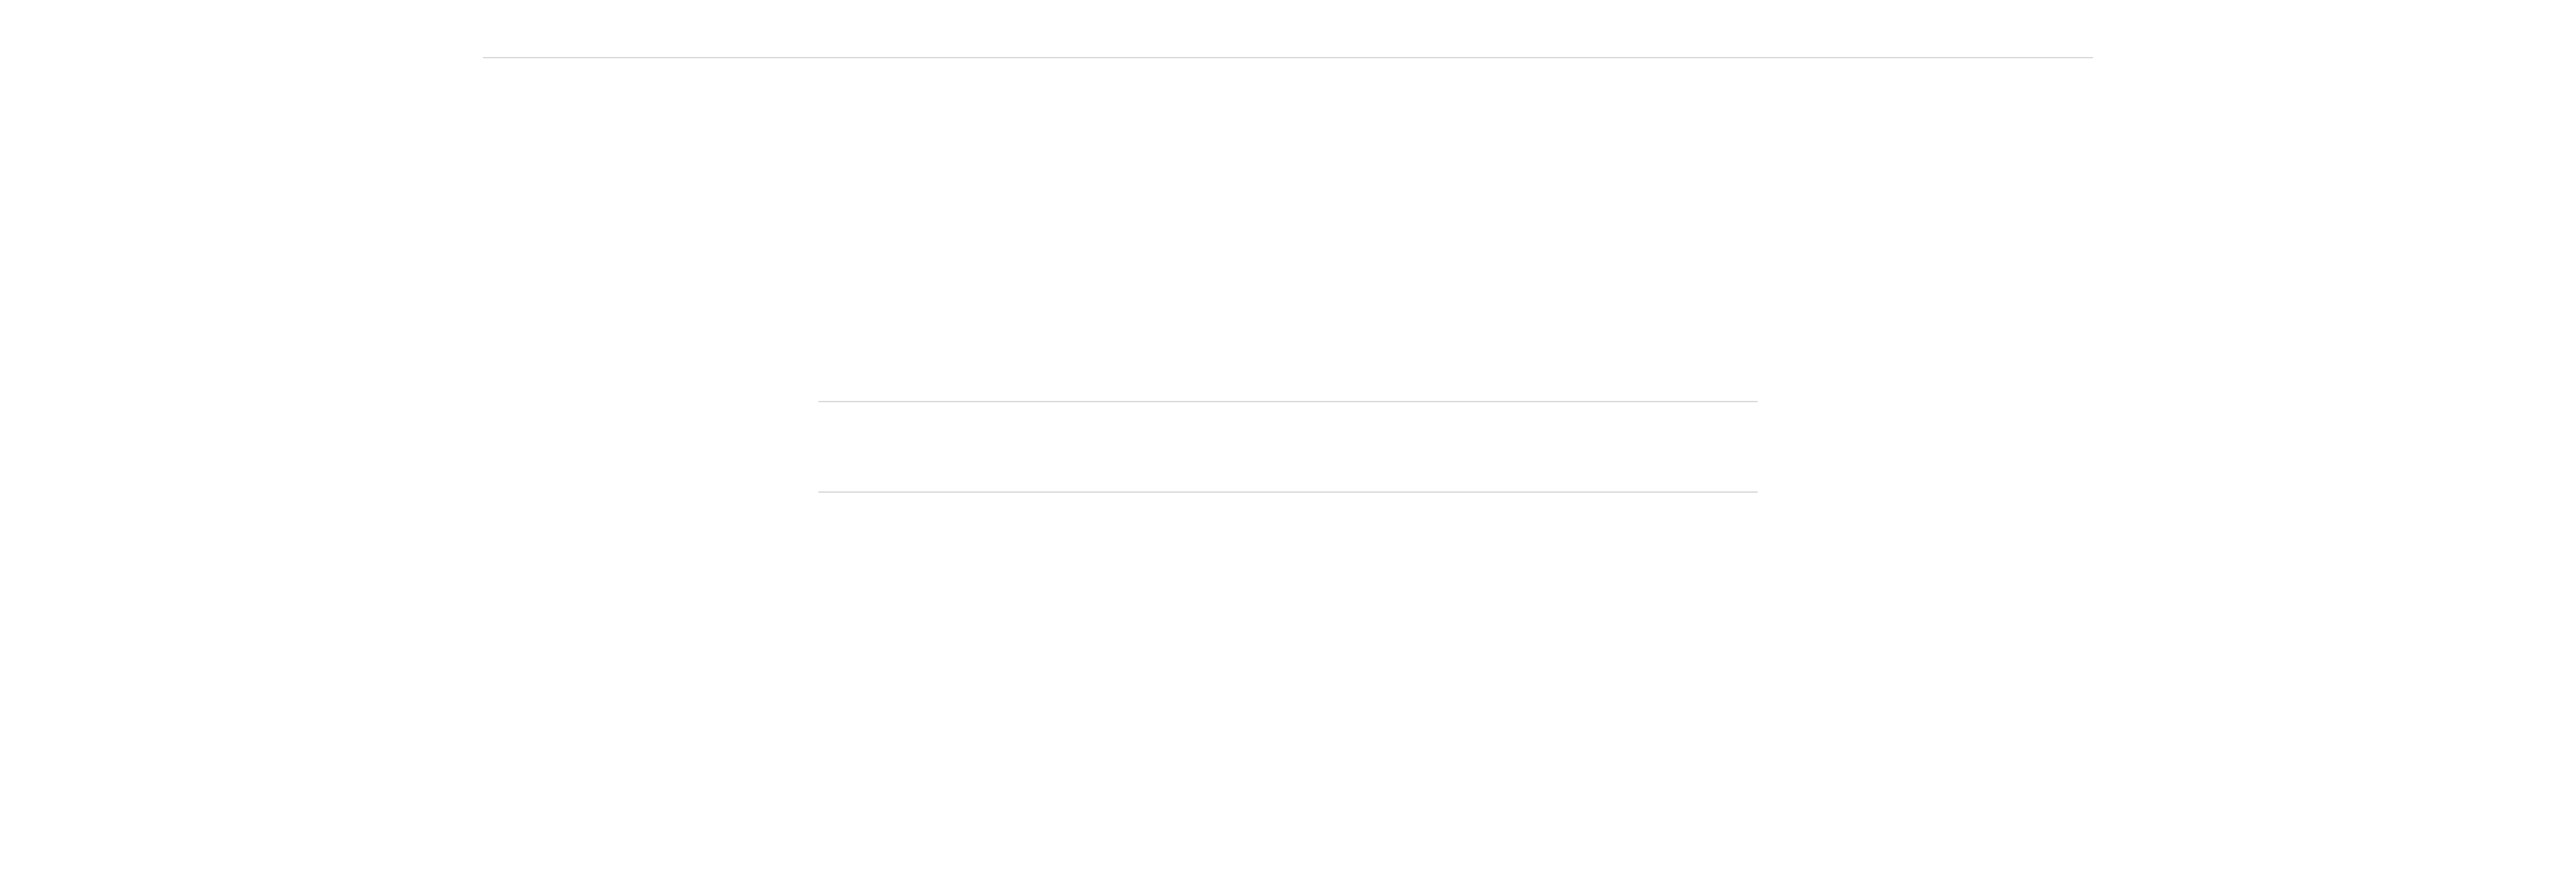2576x895 pixels.
Task: Click the long horizontal divider line at top
Action: [x=1287, y=58]
